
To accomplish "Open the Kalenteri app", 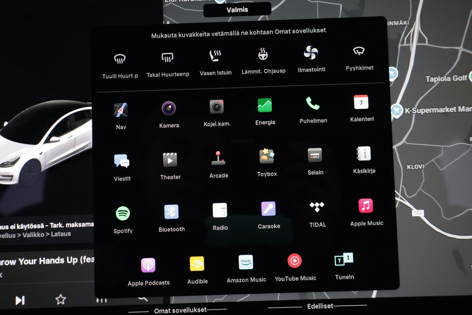I will [361, 102].
